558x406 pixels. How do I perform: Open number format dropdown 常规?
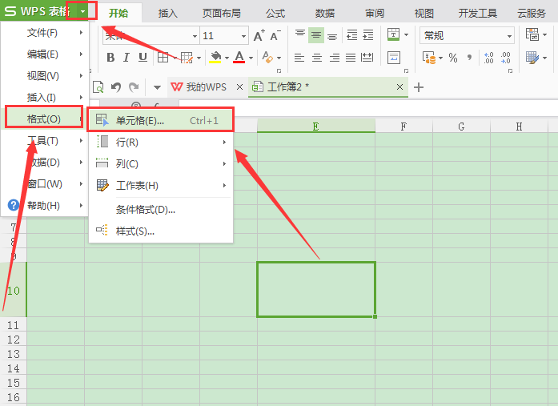click(x=468, y=35)
